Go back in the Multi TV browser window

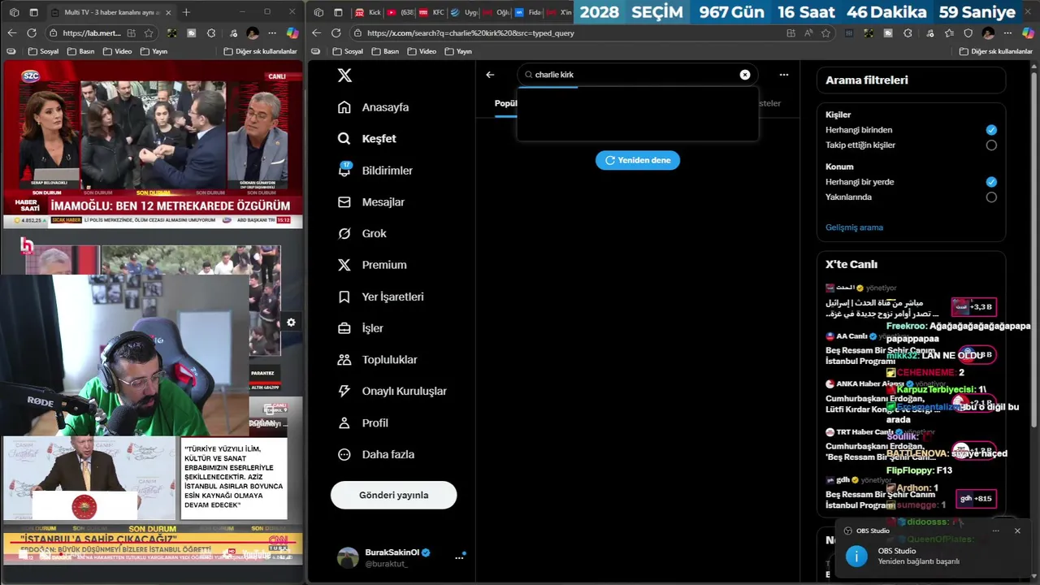pos(11,33)
